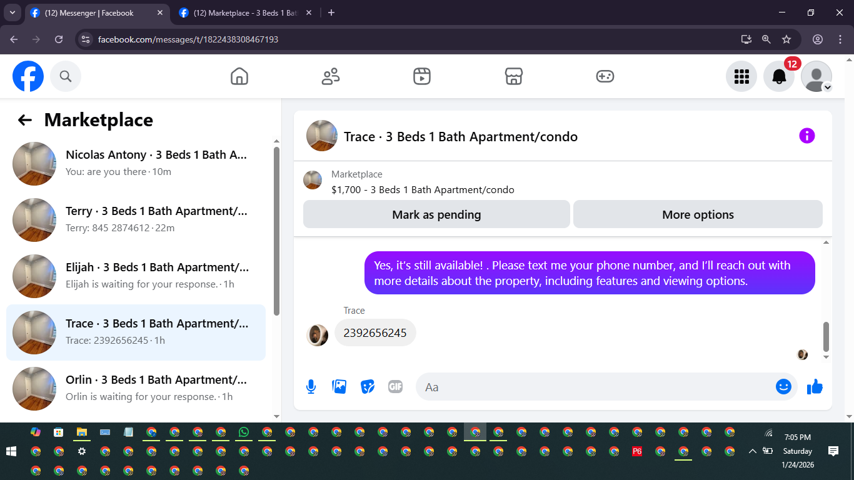
Task: Click the listing thumbnail in the chat header
Action: click(x=322, y=136)
